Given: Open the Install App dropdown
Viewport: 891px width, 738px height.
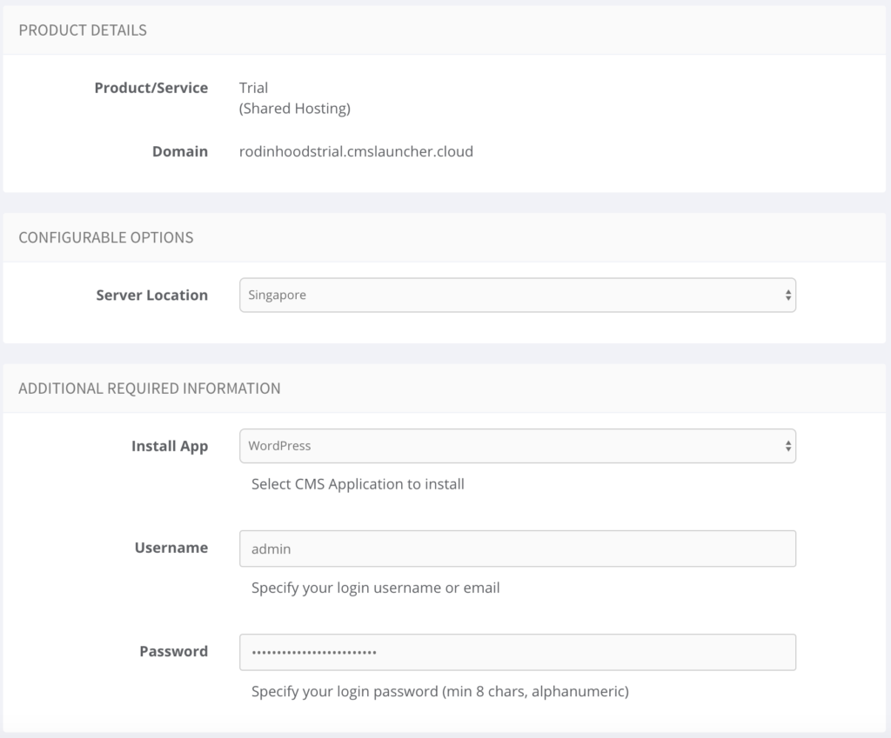Looking at the screenshot, I should coord(517,446).
